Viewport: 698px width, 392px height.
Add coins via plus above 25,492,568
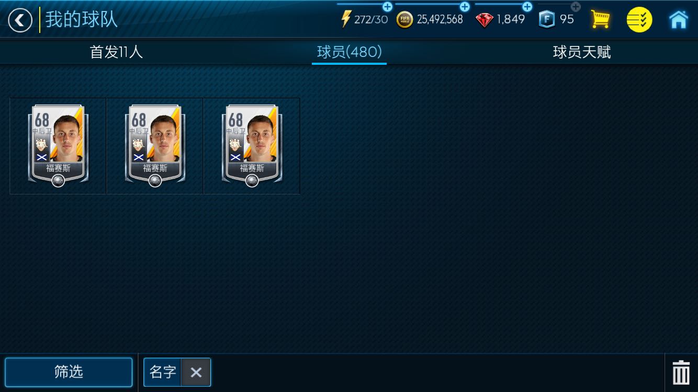[x=464, y=7]
